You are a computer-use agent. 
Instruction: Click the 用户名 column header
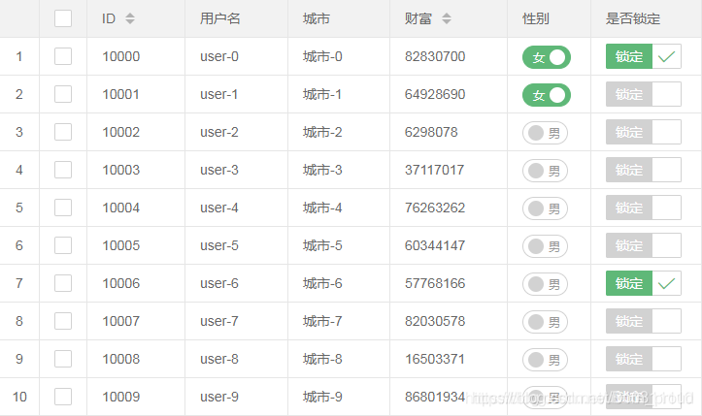[x=220, y=18]
